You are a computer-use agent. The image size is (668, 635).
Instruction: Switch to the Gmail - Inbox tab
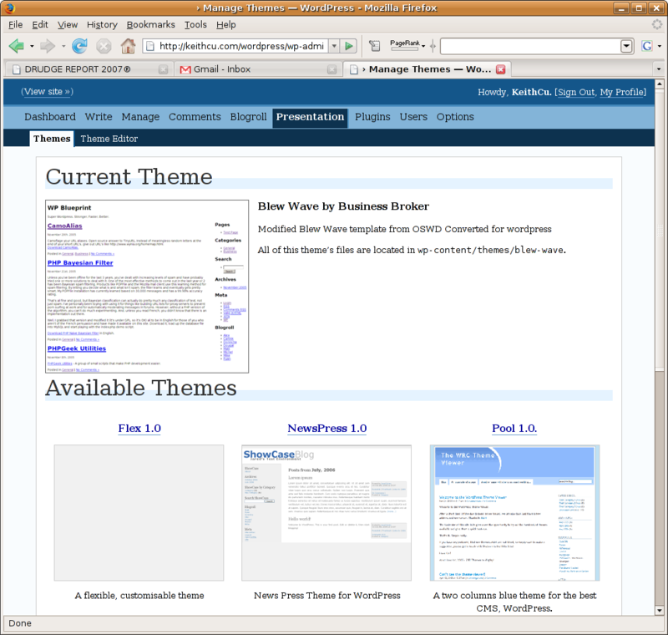click(x=259, y=69)
